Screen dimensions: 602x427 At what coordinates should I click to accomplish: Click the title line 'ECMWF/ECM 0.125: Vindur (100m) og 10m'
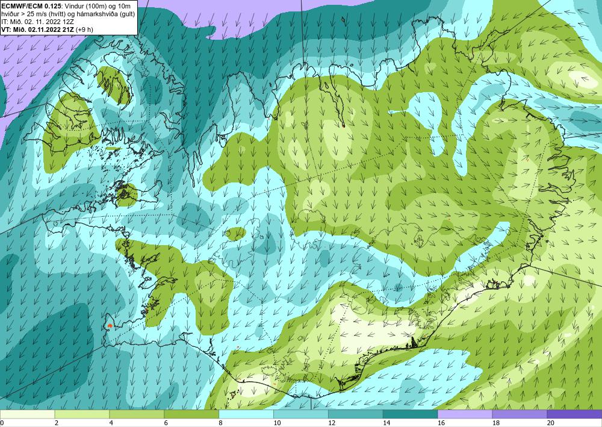pos(66,6)
